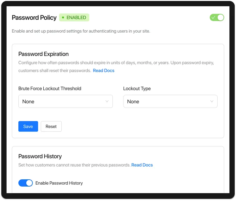Click the Reset button
This screenshot has height=204, width=236.
pos(51,126)
